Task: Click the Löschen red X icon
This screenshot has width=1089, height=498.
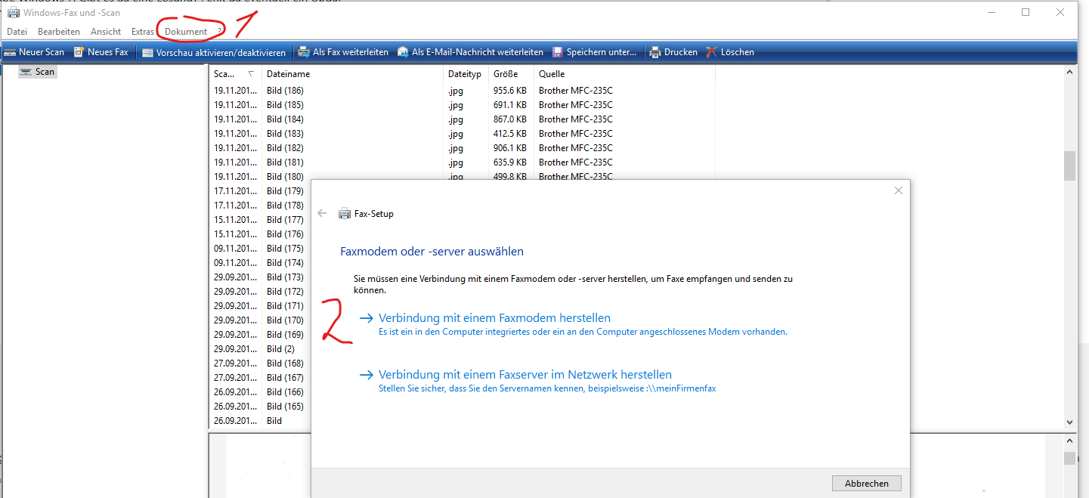Action: [712, 52]
